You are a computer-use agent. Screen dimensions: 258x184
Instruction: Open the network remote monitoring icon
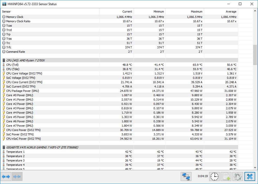tap(186, 177)
